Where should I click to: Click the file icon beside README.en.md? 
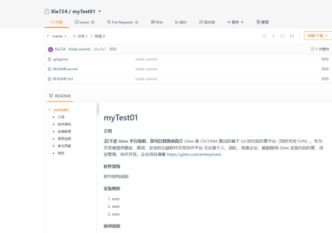point(49,69)
